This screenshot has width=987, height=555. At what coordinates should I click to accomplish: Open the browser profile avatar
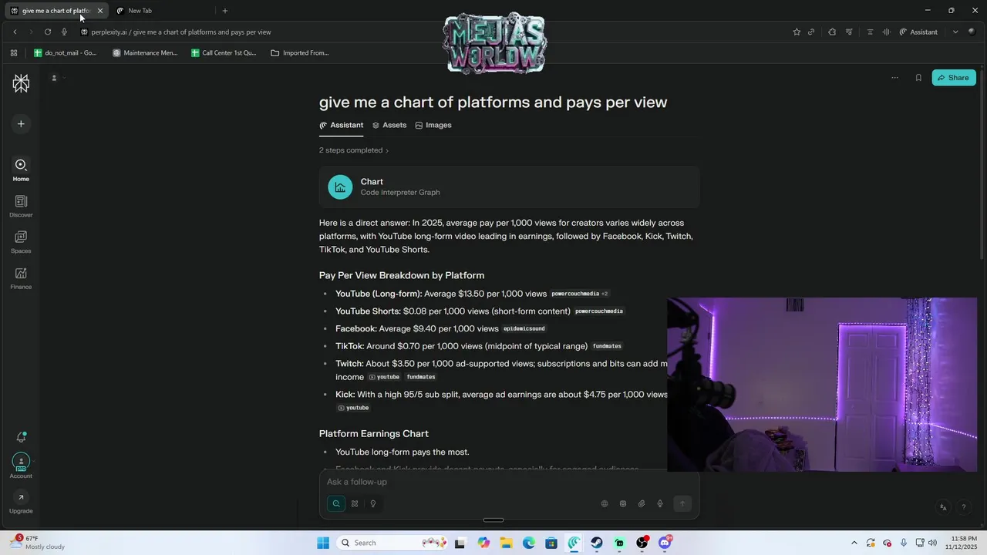972,32
